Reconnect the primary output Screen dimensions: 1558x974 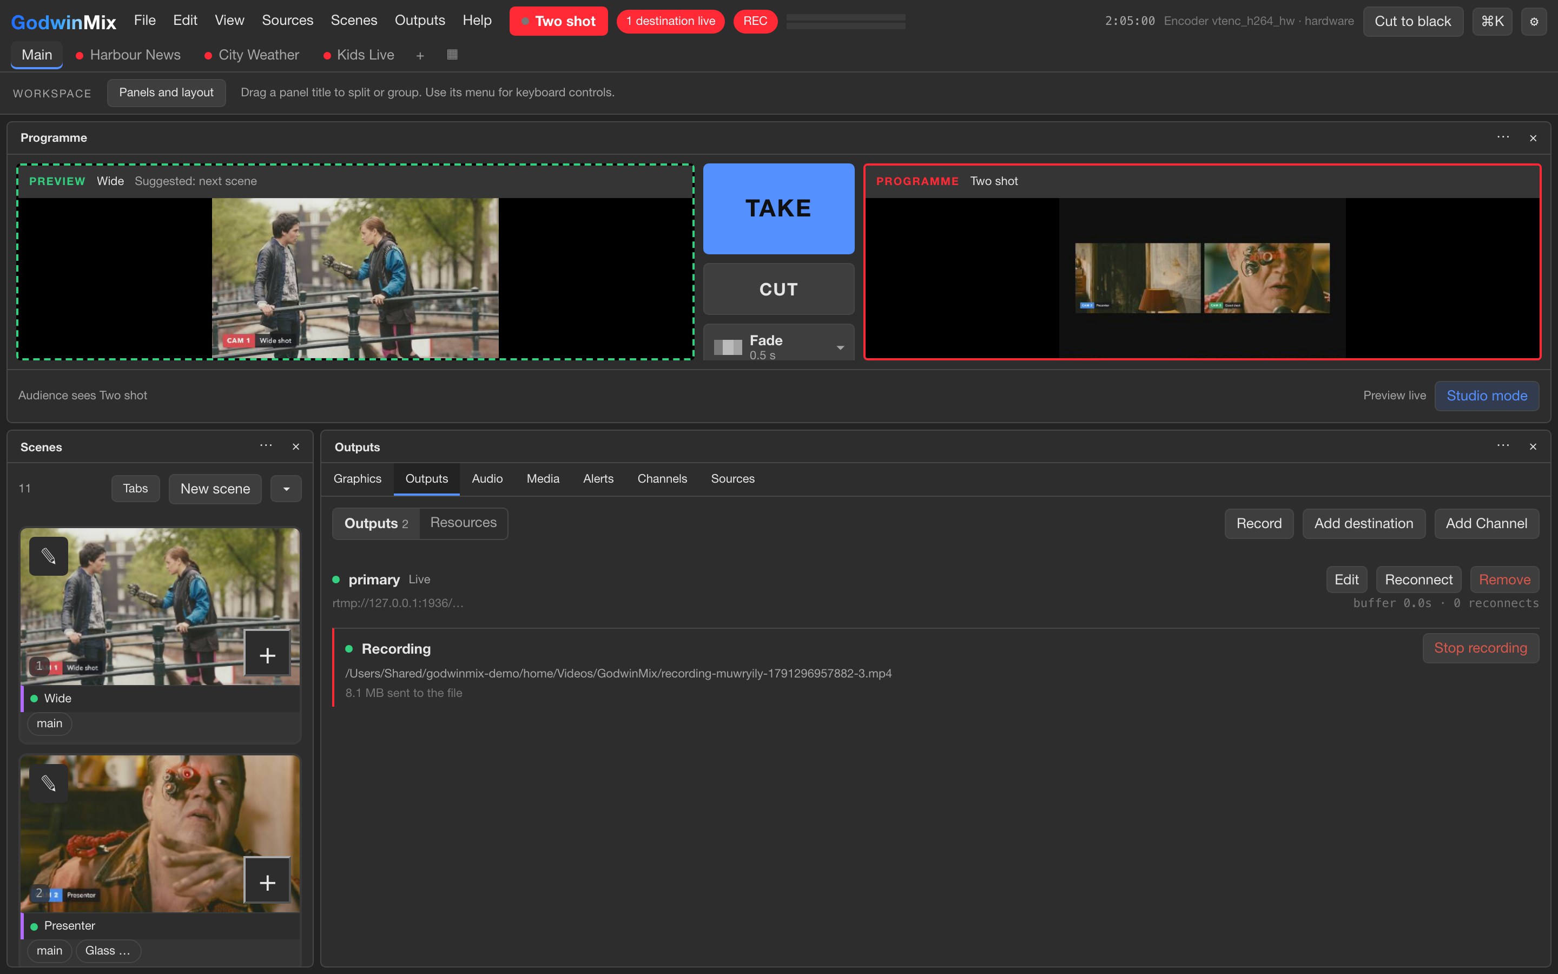[1418, 580]
